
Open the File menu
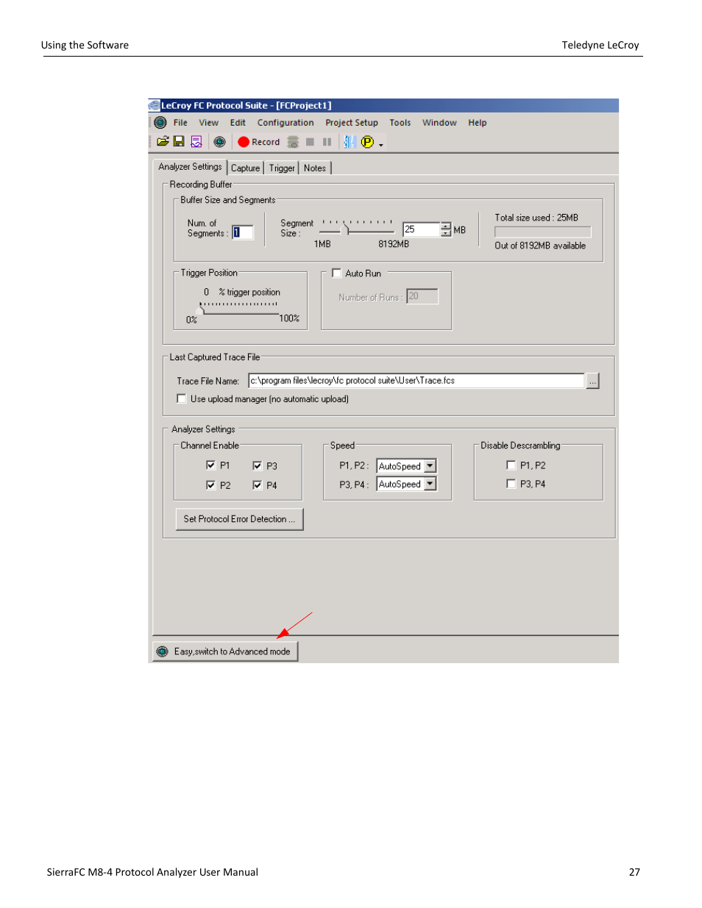pos(180,123)
